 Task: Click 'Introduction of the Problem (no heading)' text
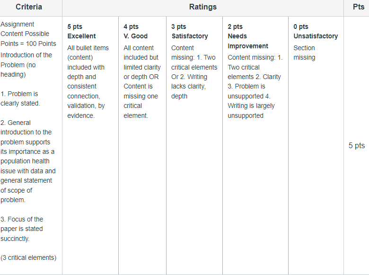point(26,65)
